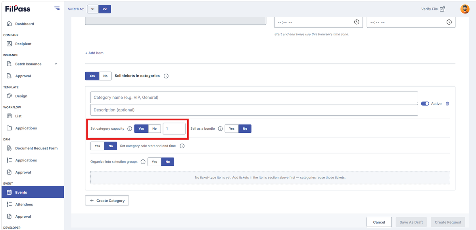Show info for Sell as a bundle
This screenshot has width=476, height=230.
point(220,129)
